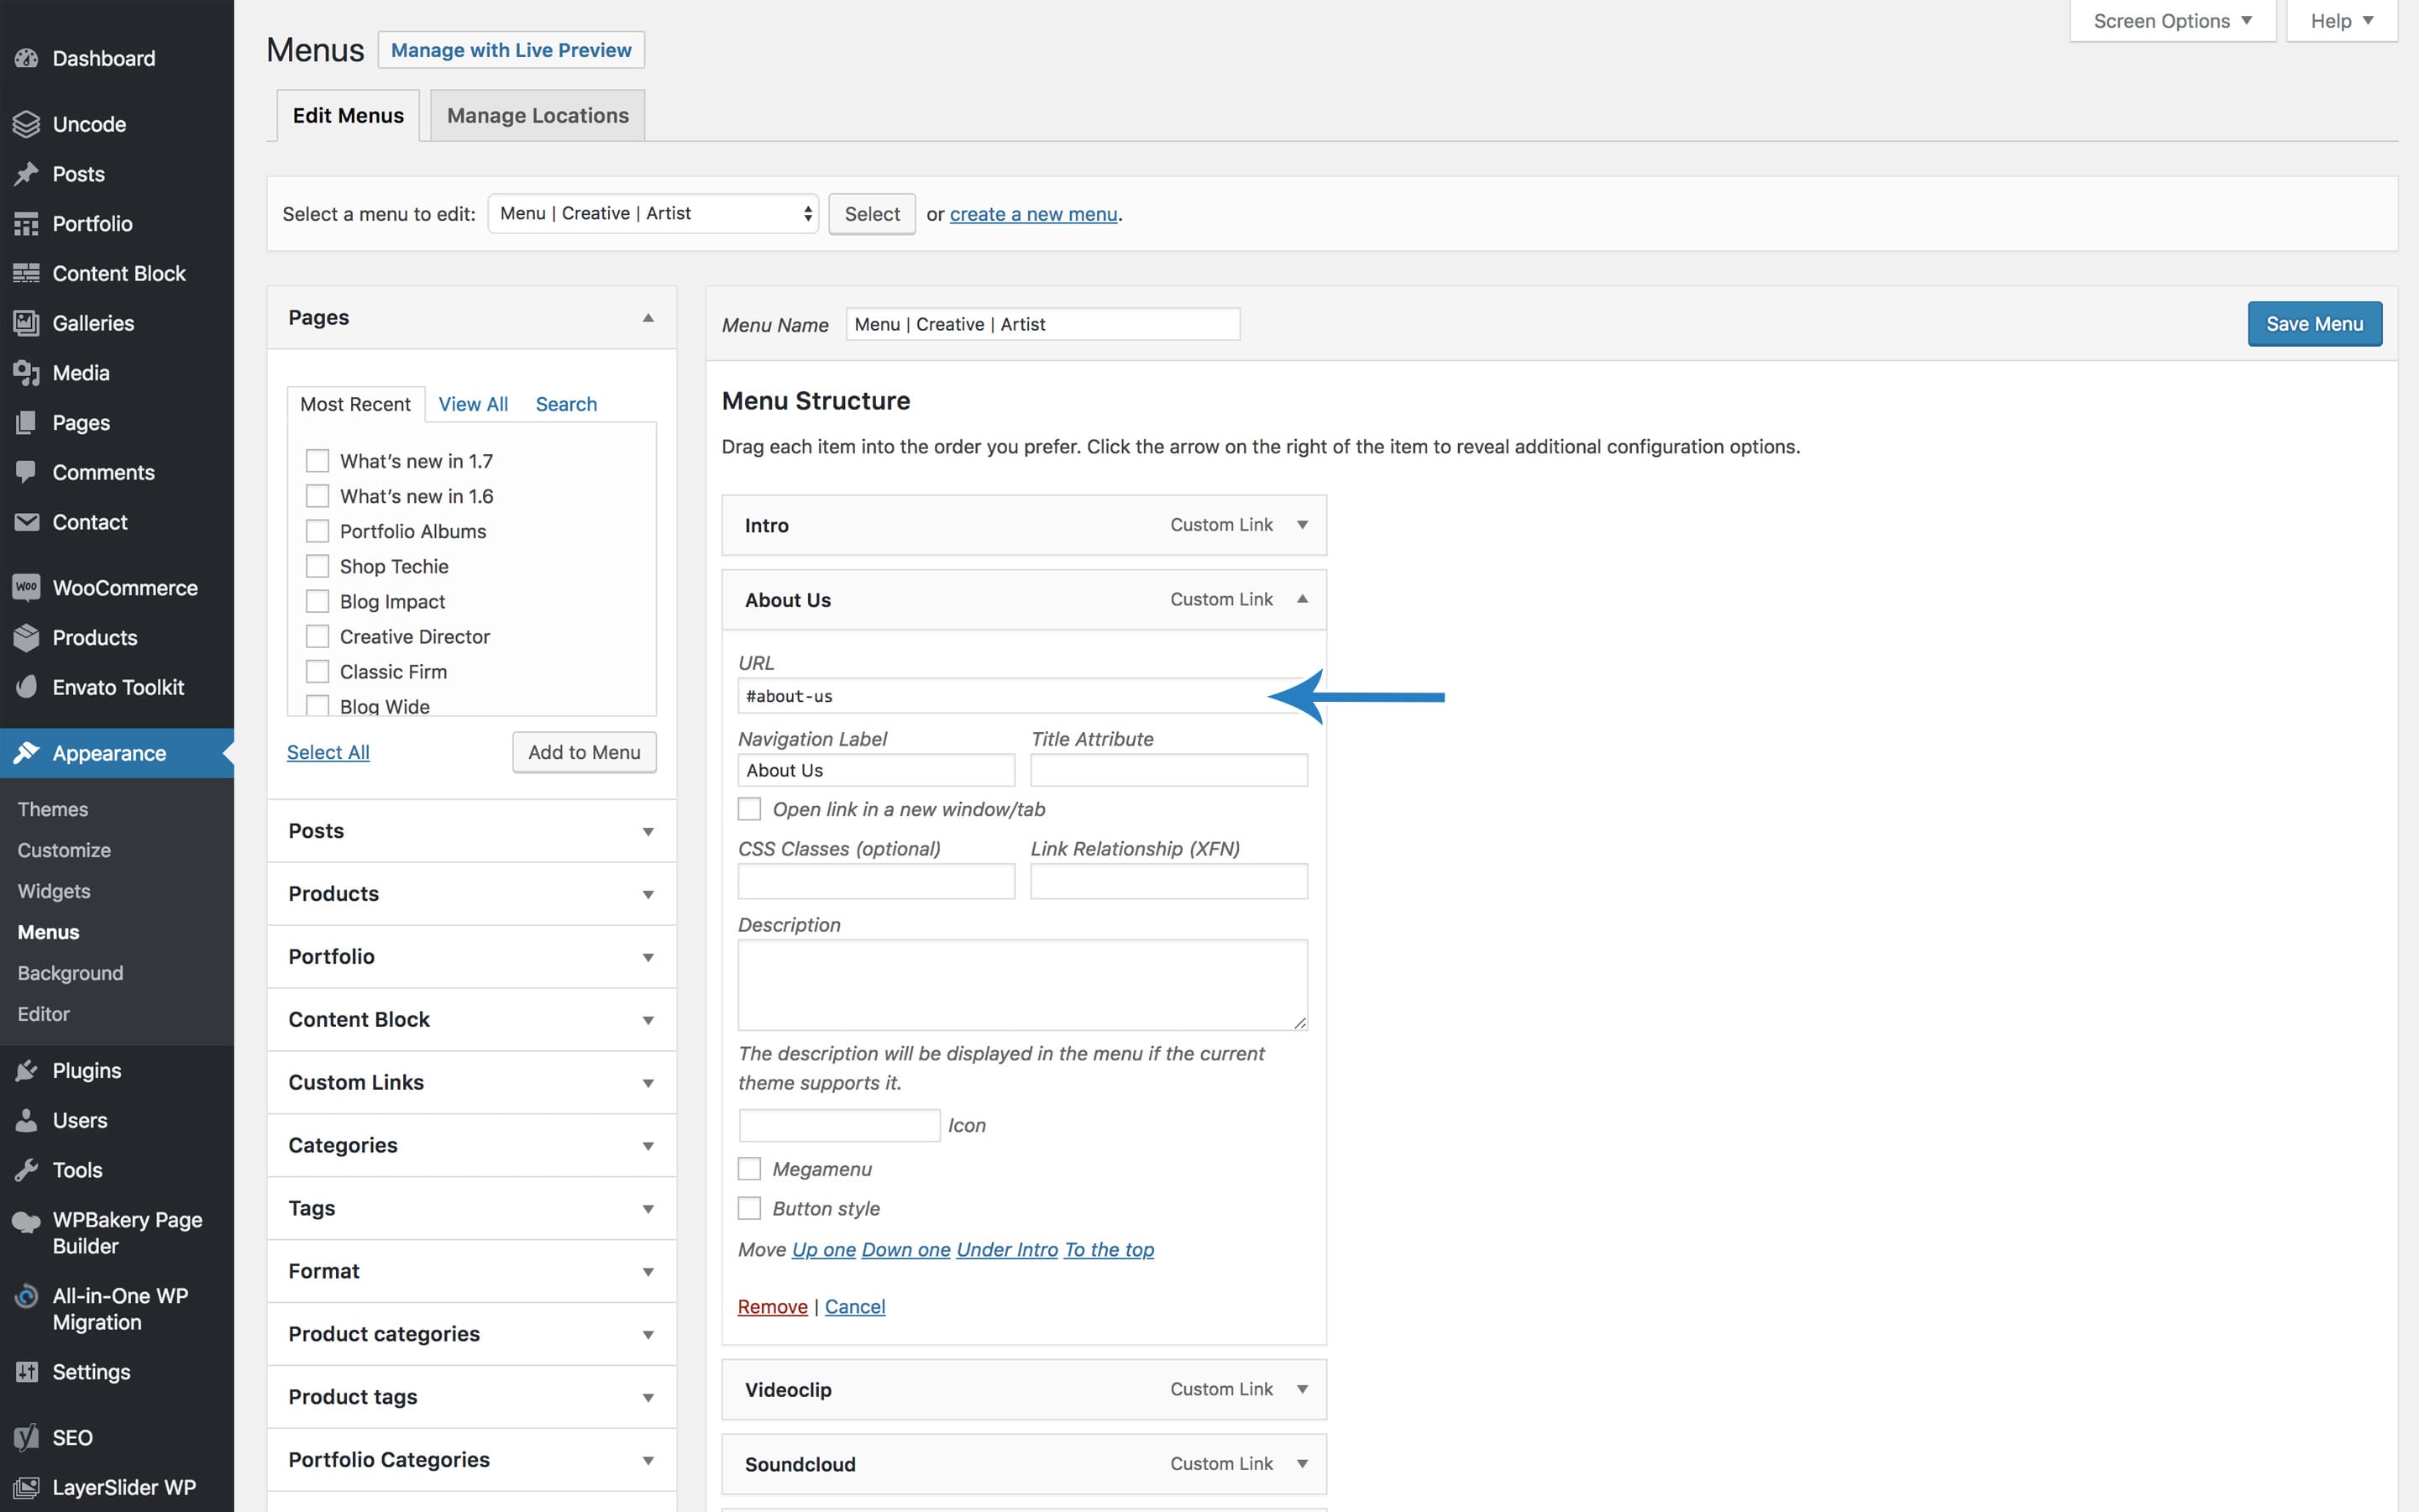Click the Remove link for About Us
The height and width of the screenshot is (1512, 2419).
tap(771, 1307)
